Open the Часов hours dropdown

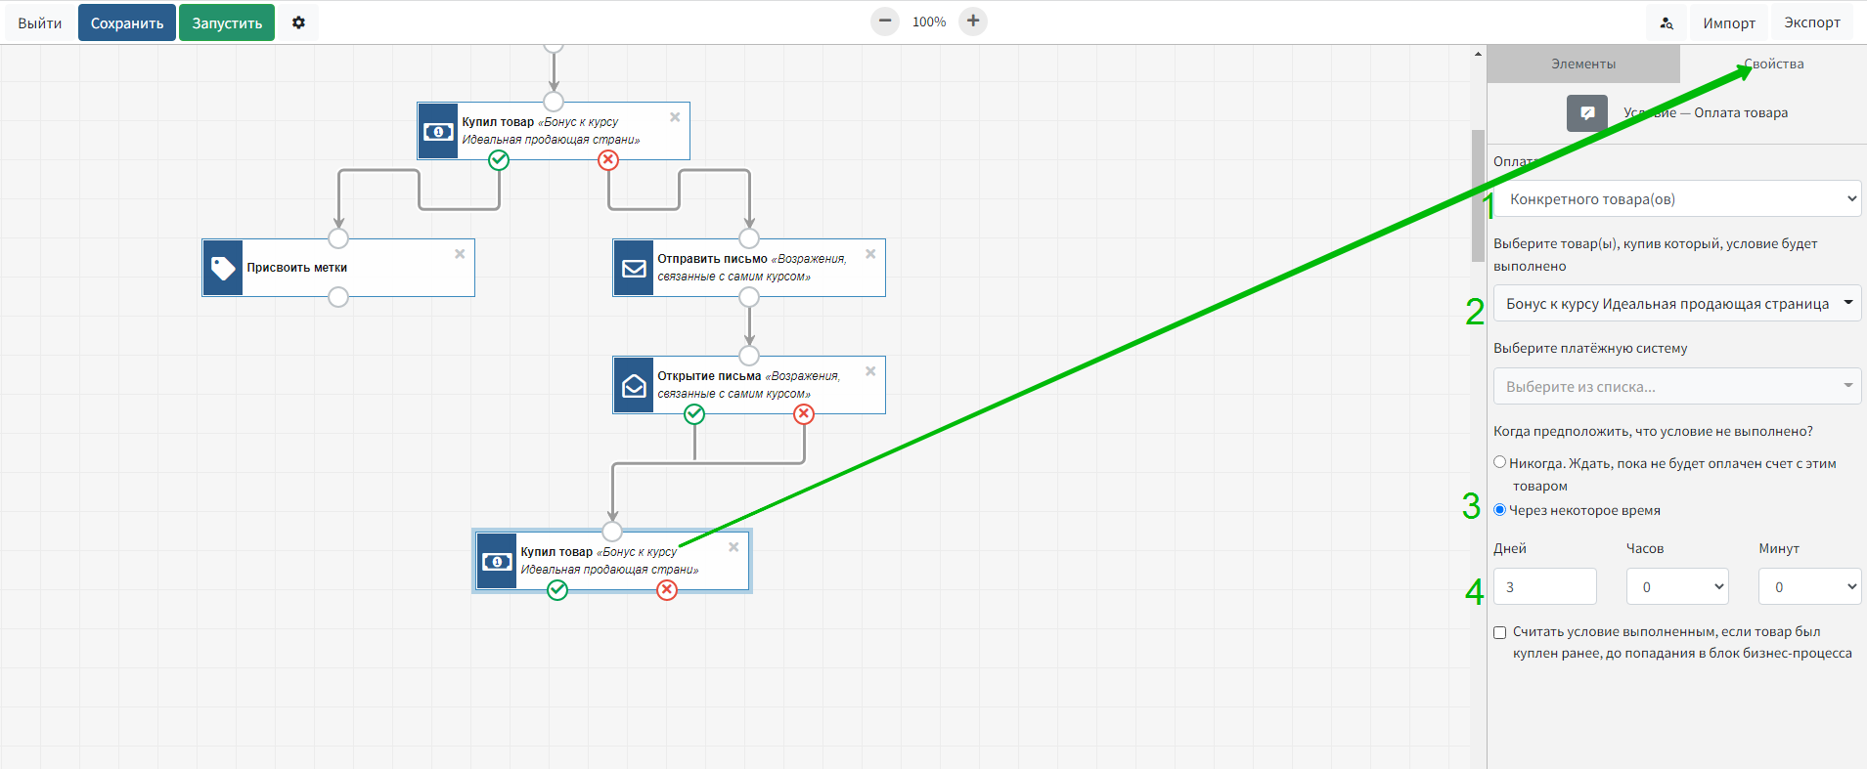(1676, 587)
